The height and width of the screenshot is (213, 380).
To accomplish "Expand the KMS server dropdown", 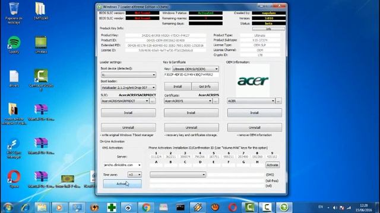I will [122, 165].
